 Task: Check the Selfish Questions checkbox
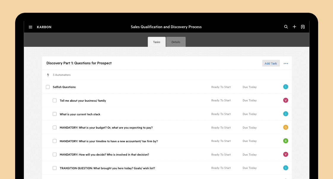pyautogui.click(x=48, y=87)
